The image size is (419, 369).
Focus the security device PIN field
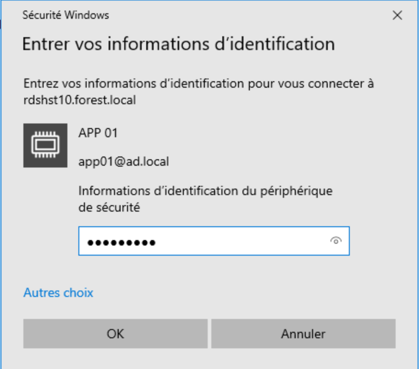(214, 241)
